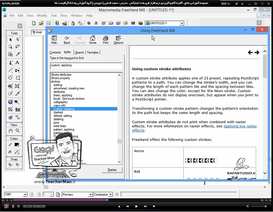Click the lock icon in toolbar

point(73,23)
